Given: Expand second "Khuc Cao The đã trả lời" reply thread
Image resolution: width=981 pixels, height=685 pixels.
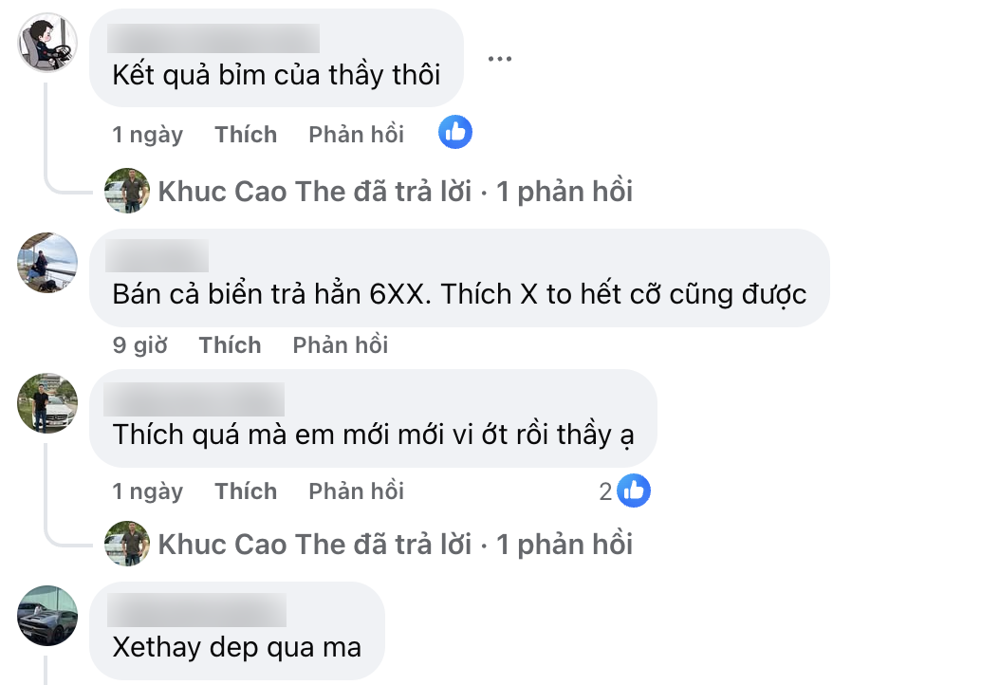Looking at the screenshot, I should pos(395,545).
